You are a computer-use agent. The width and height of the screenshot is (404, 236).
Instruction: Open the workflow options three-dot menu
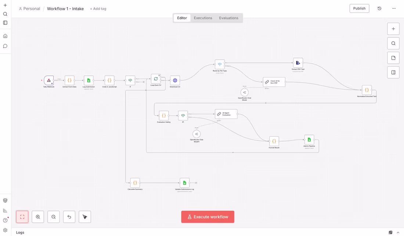[x=394, y=8]
